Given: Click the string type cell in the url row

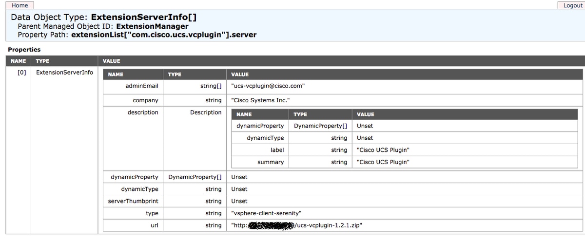Looking at the screenshot, I should click(x=214, y=225).
